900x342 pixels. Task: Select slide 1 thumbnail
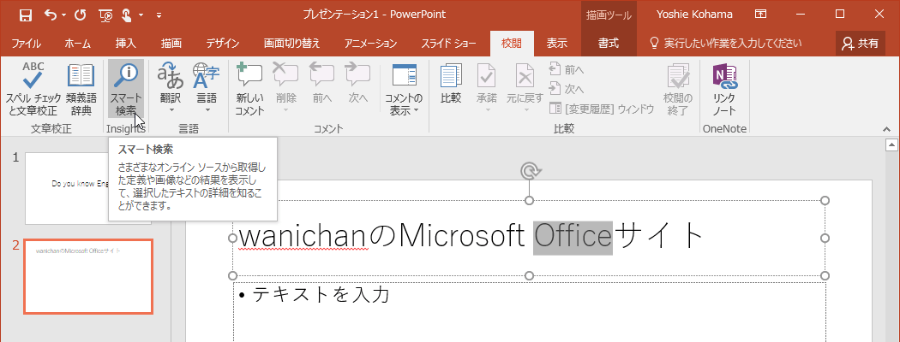pos(88,188)
